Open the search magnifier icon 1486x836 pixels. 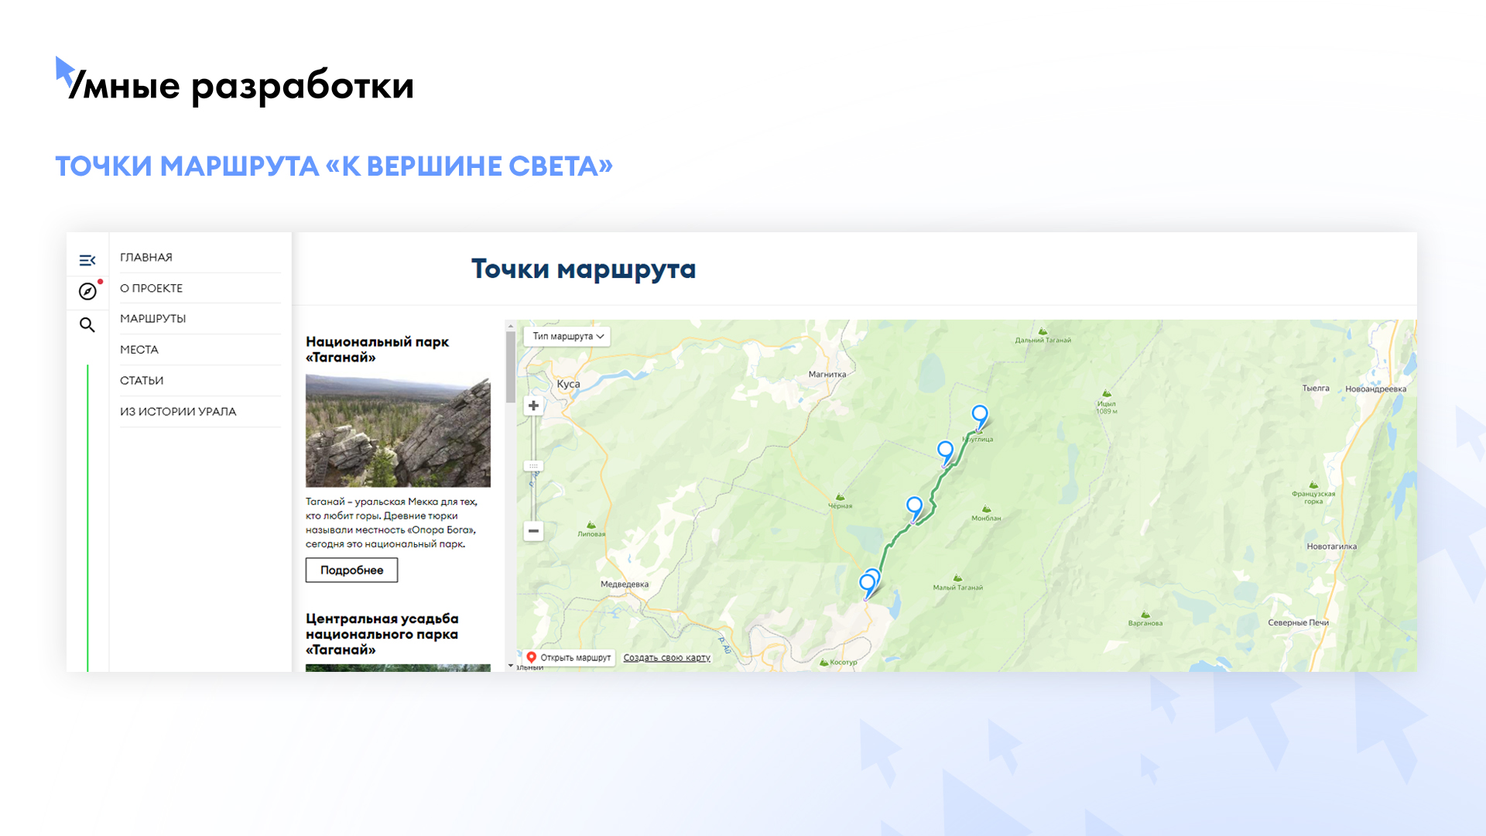pos(87,325)
